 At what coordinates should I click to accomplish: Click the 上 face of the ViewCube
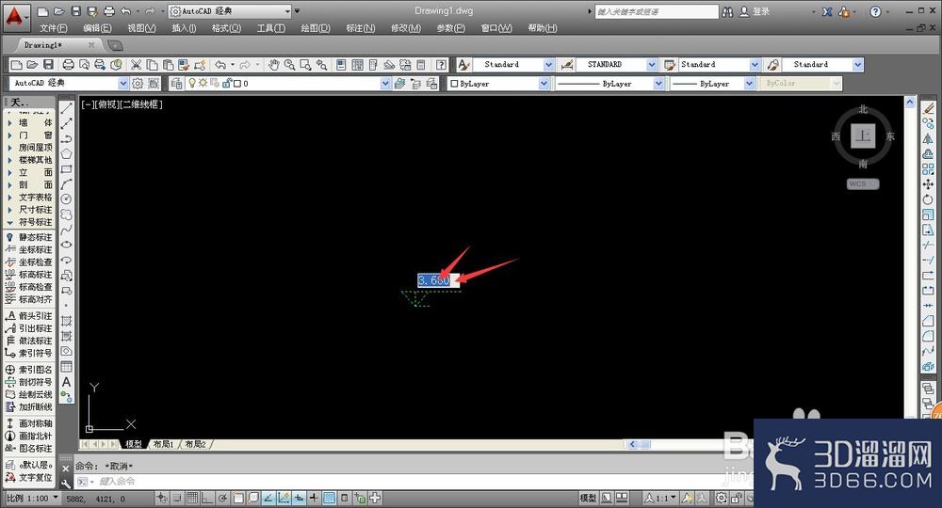[x=863, y=135]
